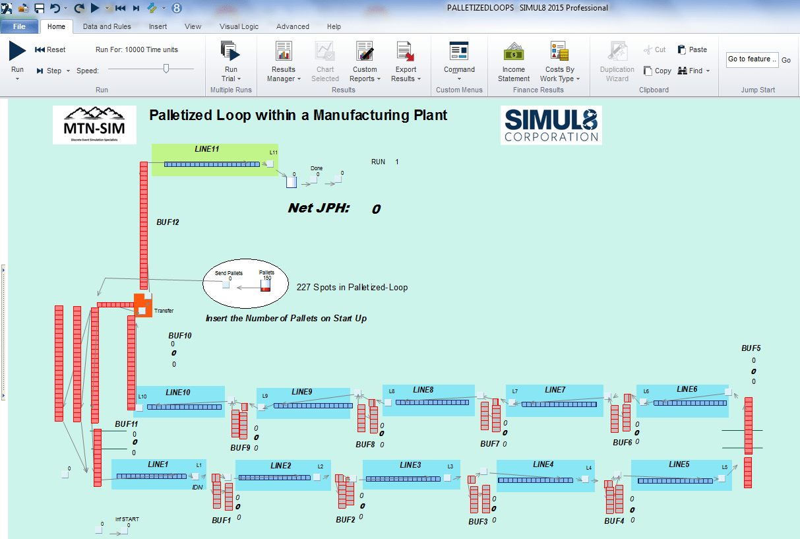Image resolution: width=800 pixels, height=539 pixels.
Task: Switch to the Visual Logic ribbon tab
Action: tap(239, 26)
